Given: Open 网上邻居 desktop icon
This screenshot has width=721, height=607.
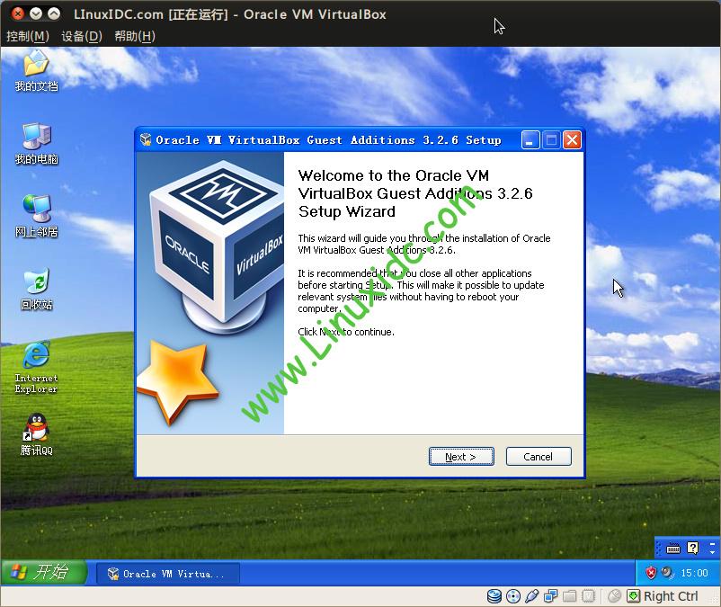Looking at the screenshot, I should (36, 217).
